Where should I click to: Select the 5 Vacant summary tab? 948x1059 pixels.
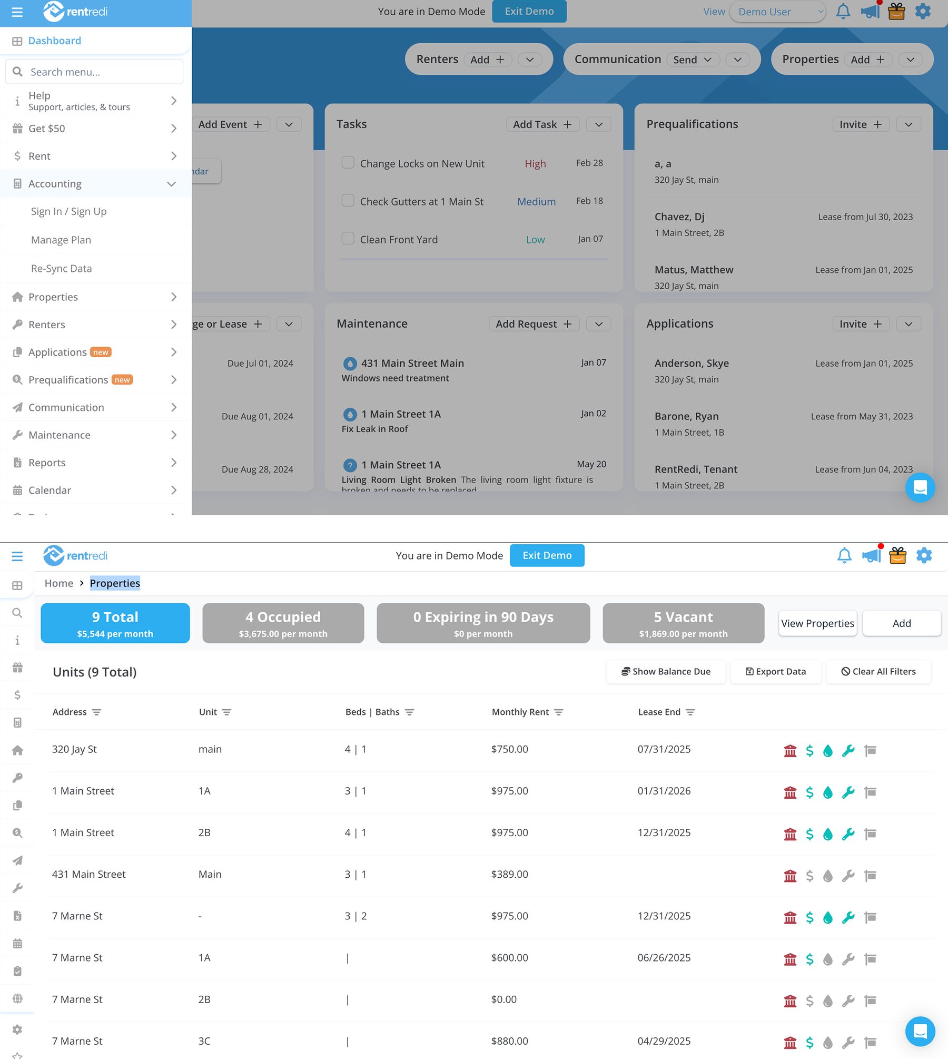(683, 623)
